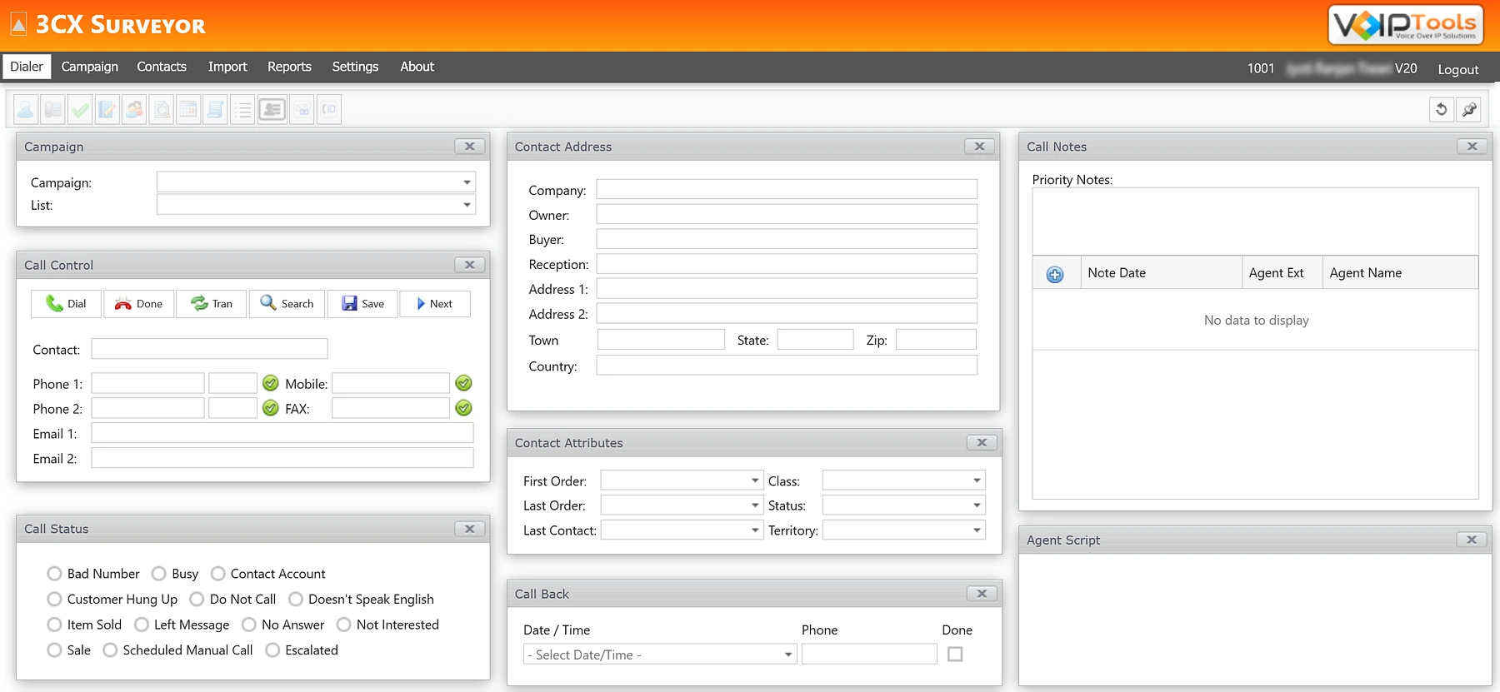Click the single person icon in the toolbar
Screen dimensions: 1500x692
click(26, 109)
